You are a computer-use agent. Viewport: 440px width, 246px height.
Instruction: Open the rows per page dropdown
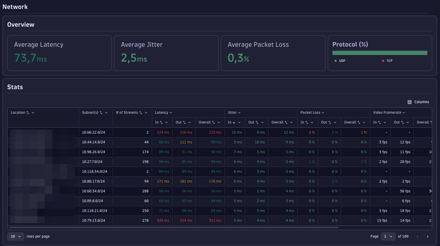click(x=16, y=236)
